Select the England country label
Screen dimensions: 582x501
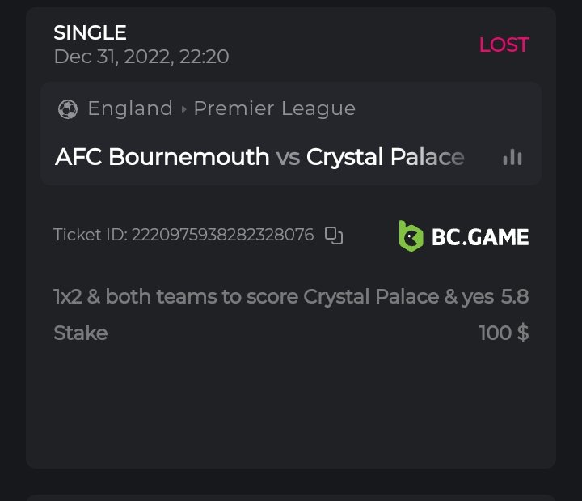(x=130, y=108)
